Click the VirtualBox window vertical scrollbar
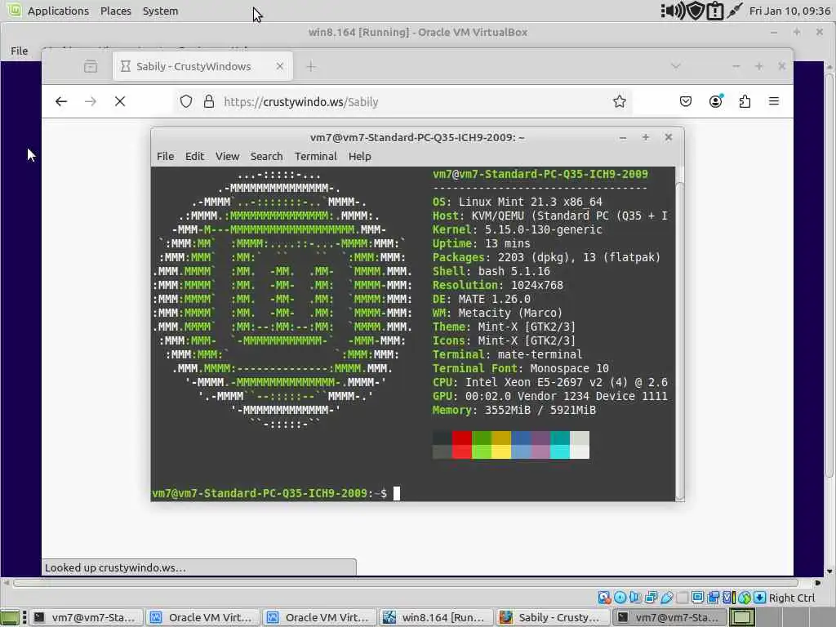The height and width of the screenshot is (627, 836). click(x=829, y=274)
